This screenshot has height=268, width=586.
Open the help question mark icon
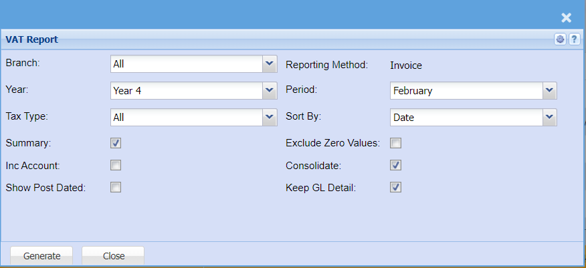coord(574,39)
